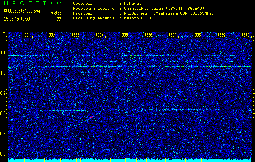Click the Chigasaki, Japan location value
This screenshot has width=255, height=162.
[x=164, y=9]
